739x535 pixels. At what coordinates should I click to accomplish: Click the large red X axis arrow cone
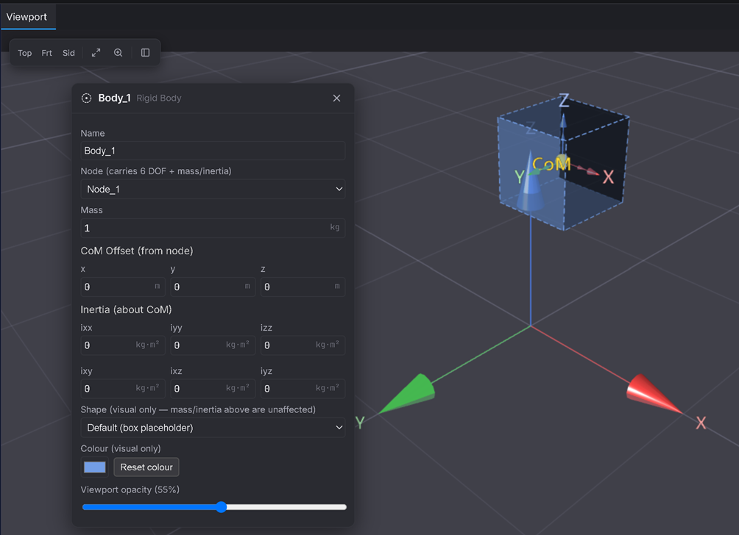[x=654, y=395]
